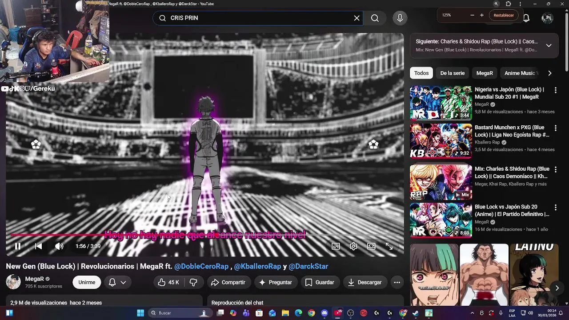Open video player settings gear
Viewport: 569px width, 320px height.
[353, 246]
